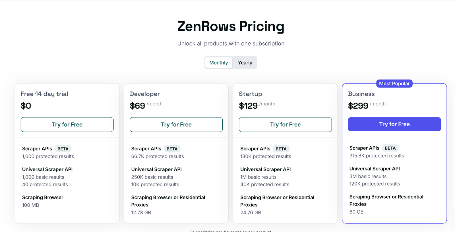This screenshot has height=232, width=455.
Task: Click Universal Scraper API in Business card
Action: [375, 169]
